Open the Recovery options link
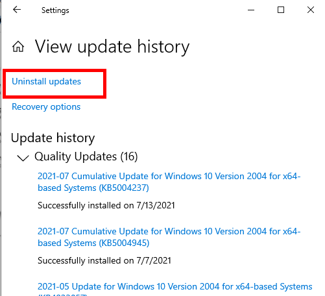The height and width of the screenshot is (296, 325). tap(46, 106)
